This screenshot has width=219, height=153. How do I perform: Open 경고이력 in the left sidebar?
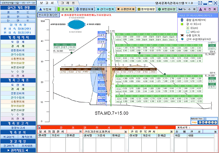click(x=9, y=145)
